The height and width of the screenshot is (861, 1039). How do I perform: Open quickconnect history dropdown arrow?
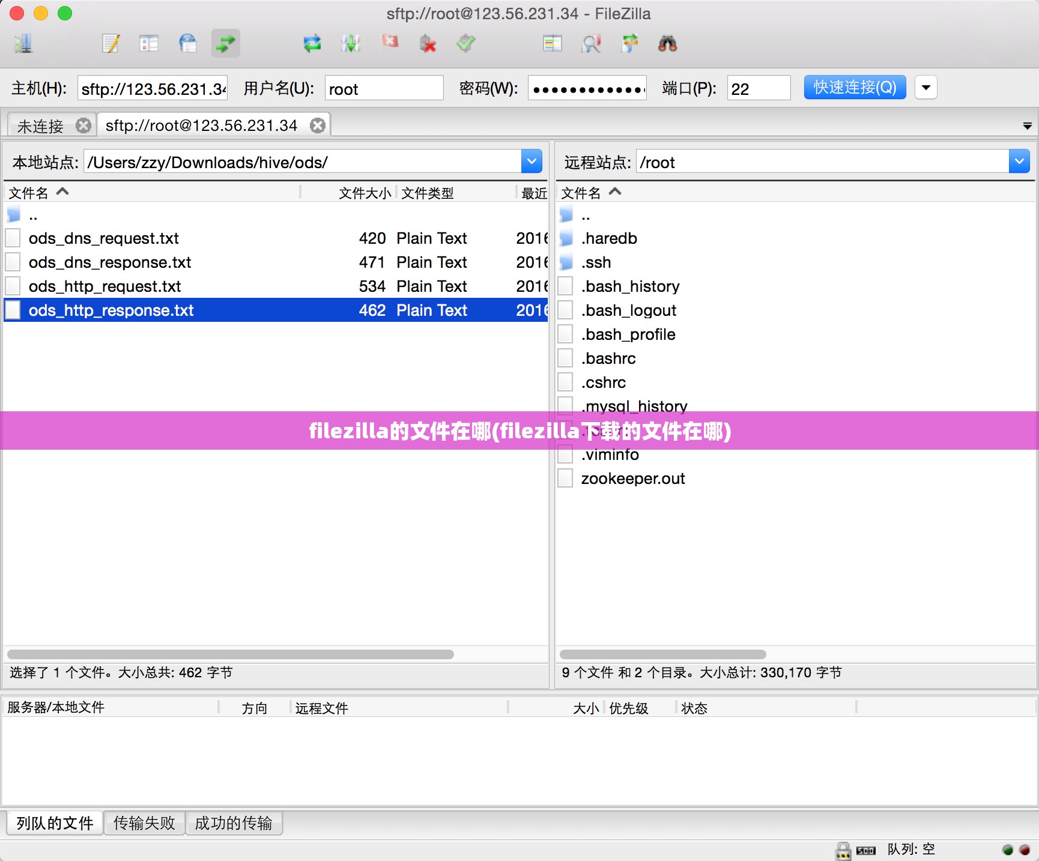pos(926,88)
